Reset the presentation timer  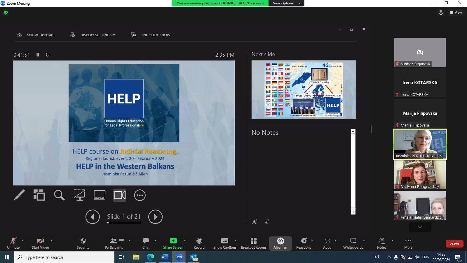[48, 55]
